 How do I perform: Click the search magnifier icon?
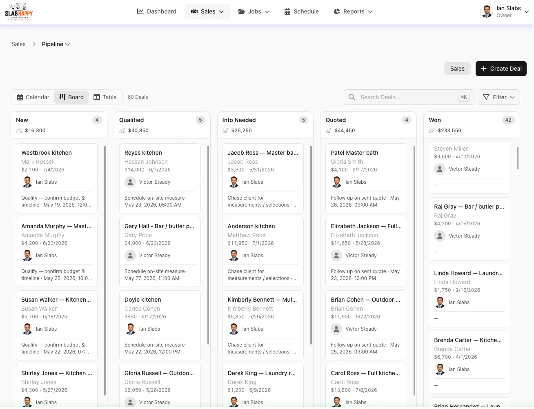[352, 97]
